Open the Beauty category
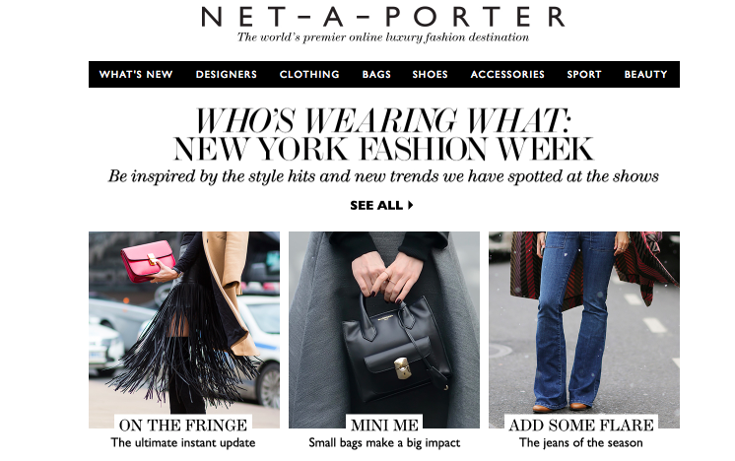The height and width of the screenshot is (461, 735). (645, 75)
